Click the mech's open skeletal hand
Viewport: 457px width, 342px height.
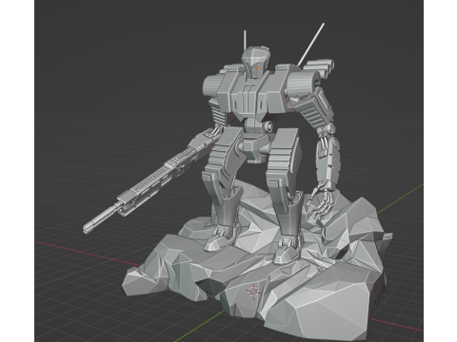[x=322, y=201]
